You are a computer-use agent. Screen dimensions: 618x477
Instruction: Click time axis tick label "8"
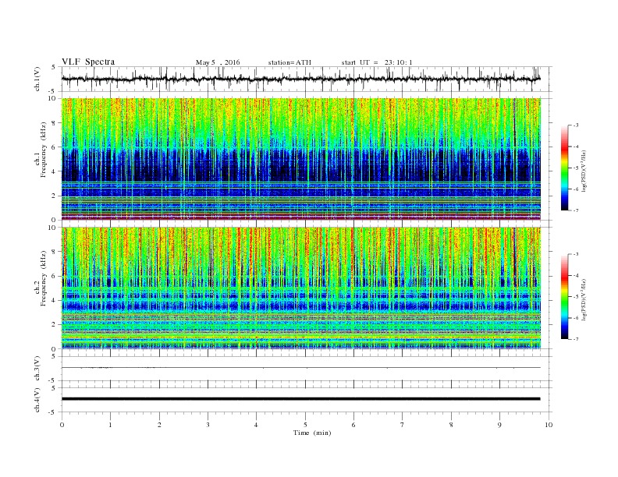[451, 425]
